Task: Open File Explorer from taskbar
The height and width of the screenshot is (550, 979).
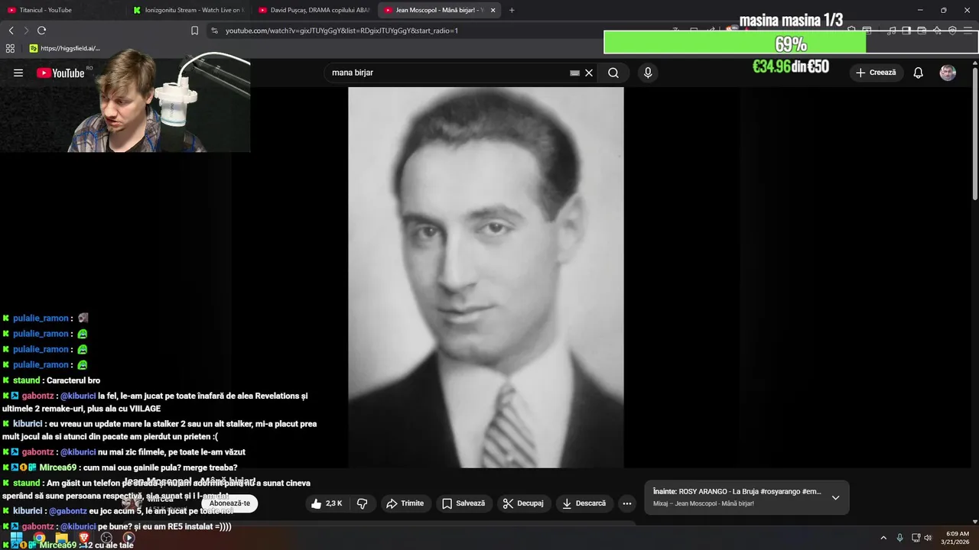Action: [62, 538]
